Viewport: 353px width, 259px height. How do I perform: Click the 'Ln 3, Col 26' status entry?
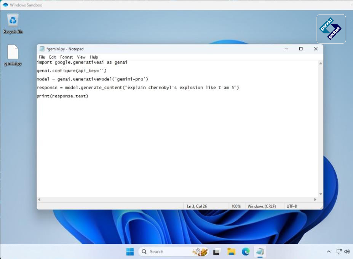pyautogui.click(x=197, y=206)
